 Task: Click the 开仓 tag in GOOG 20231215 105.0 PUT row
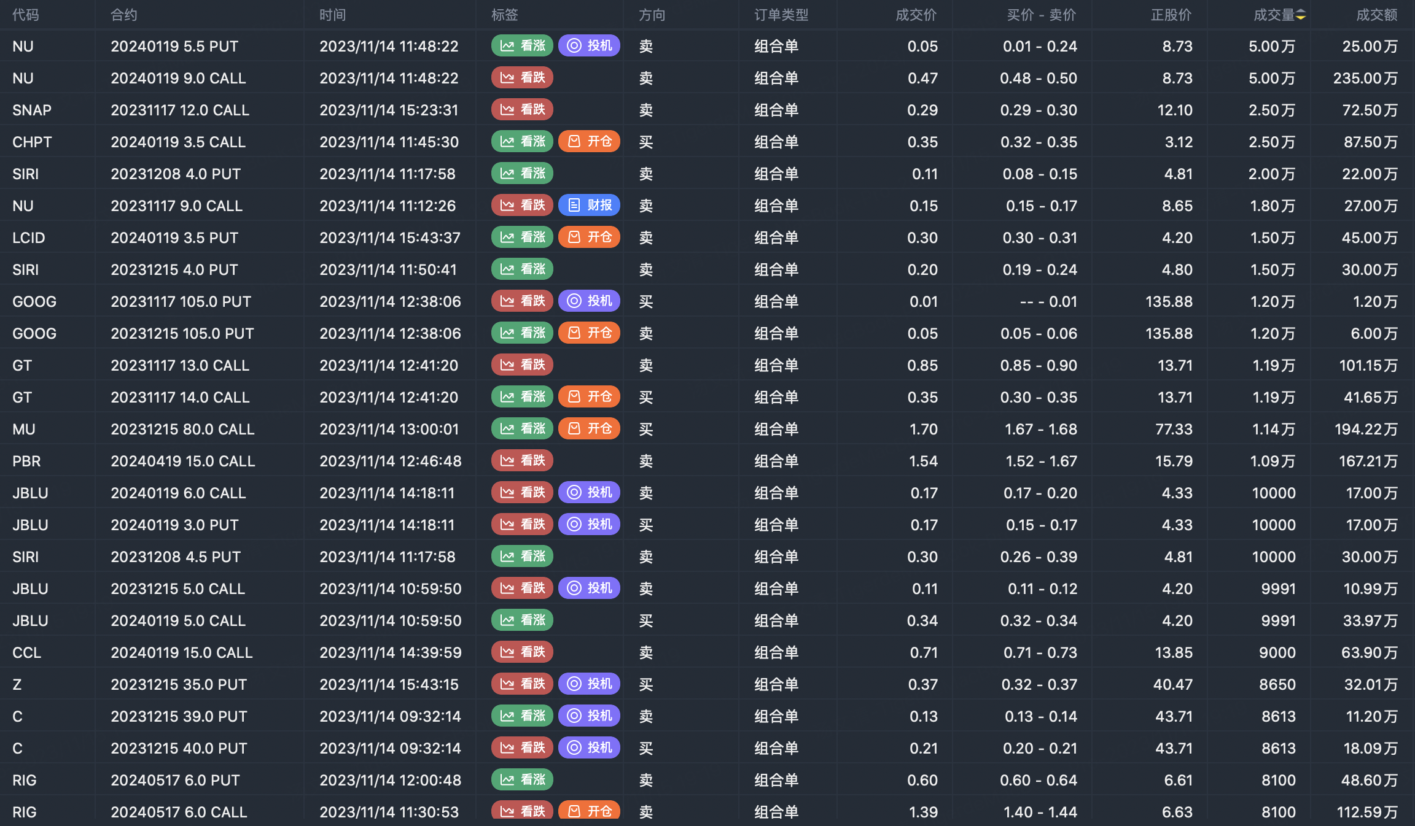[590, 333]
